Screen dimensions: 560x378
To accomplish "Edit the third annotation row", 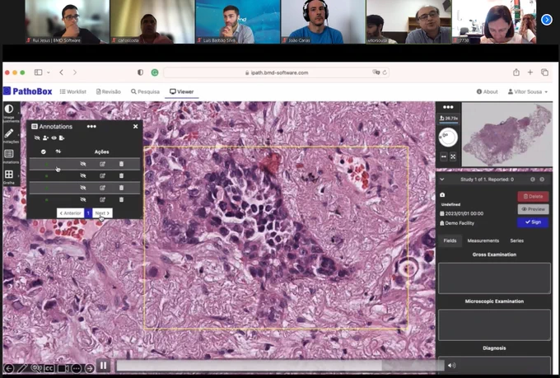I will click(x=102, y=188).
